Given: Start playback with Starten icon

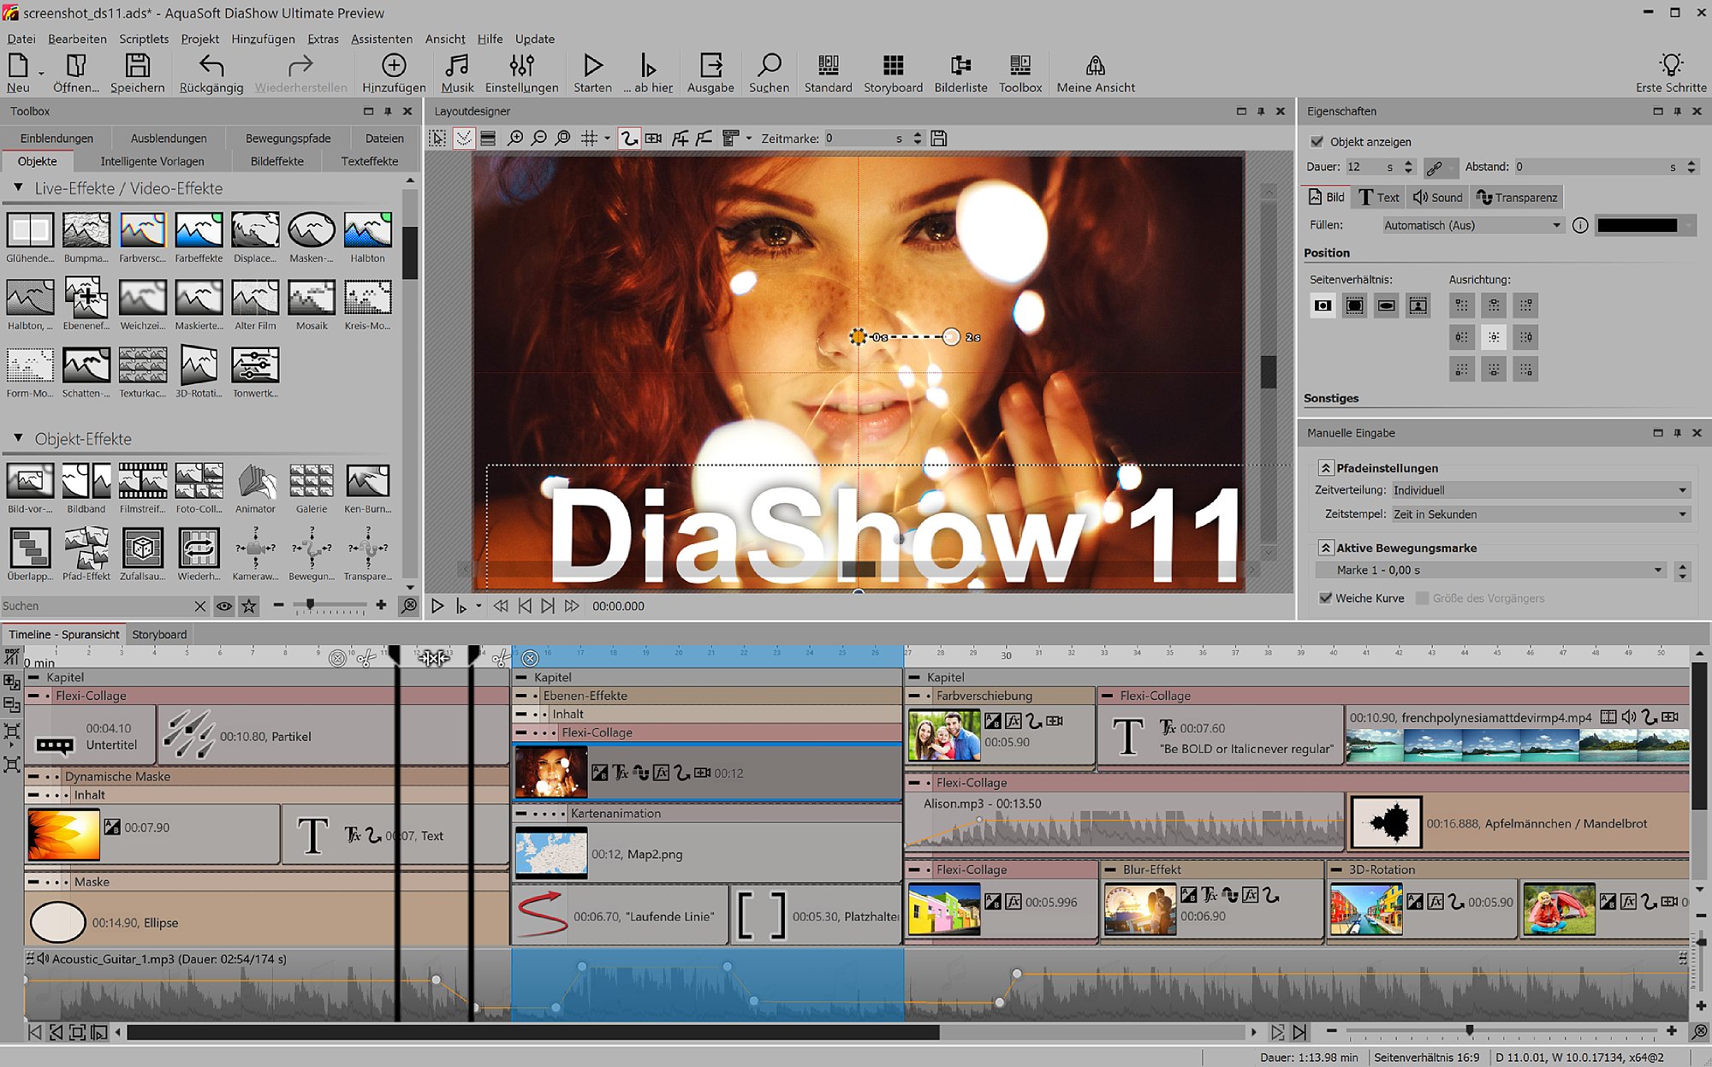Looking at the screenshot, I should (x=592, y=66).
